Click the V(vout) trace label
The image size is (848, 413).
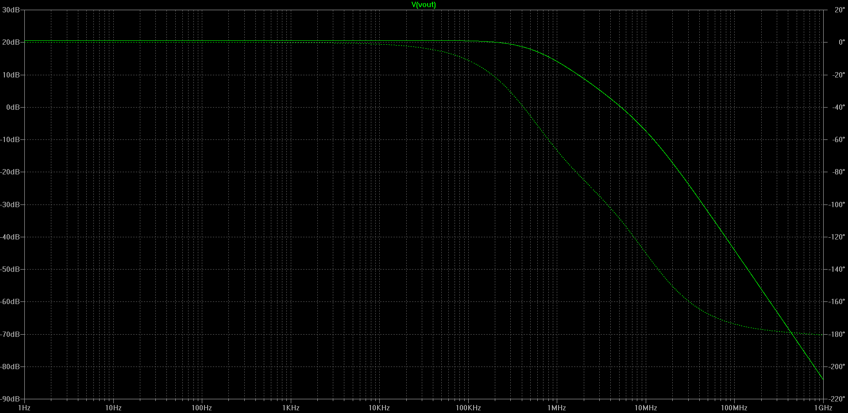pyautogui.click(x=424, y=5)
